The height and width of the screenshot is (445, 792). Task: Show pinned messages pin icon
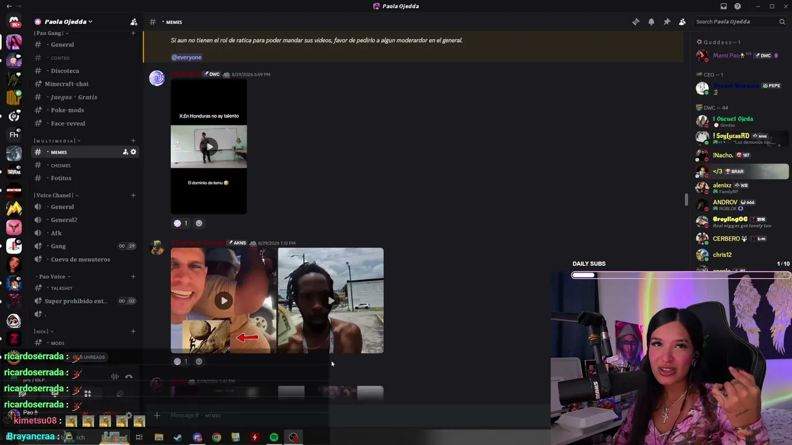[666, 22]
